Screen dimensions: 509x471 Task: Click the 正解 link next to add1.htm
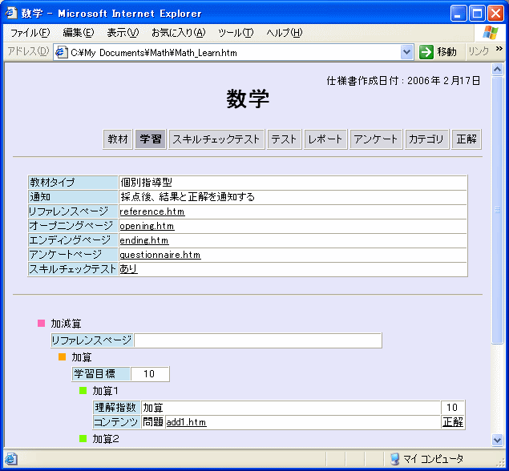453,422
